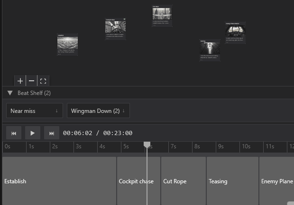Viewport: 294px width, 205px height.
Task: Skip to the timeline start
Action: (13, 133)
